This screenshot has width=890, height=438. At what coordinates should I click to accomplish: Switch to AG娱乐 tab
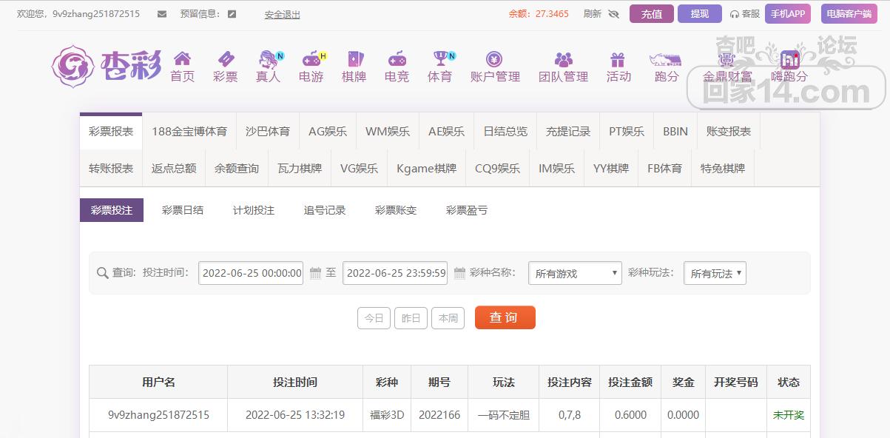[x=328, y=132]
